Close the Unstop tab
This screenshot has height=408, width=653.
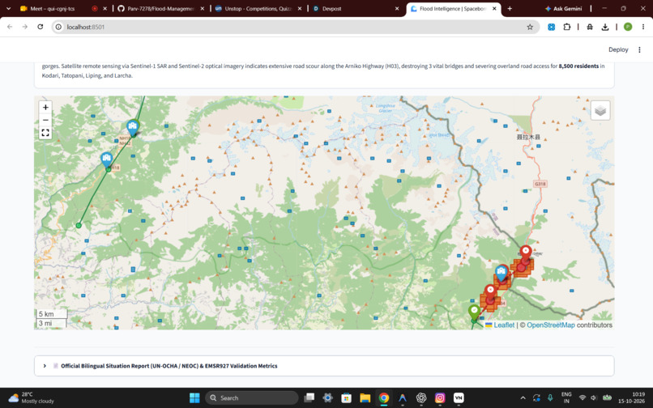click(299, 9)
